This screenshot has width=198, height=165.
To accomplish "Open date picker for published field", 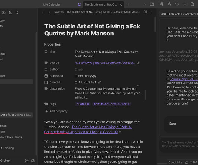I will [x=76, y=76].
